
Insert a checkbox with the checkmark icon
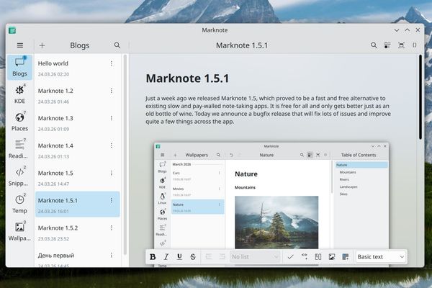pyautogui.click(x=290, y=257)
